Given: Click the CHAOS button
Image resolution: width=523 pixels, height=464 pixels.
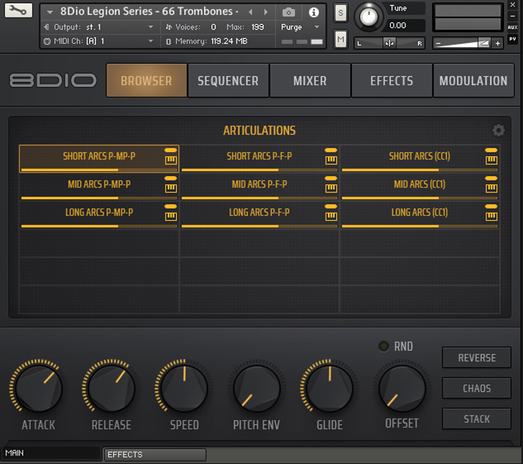Looking at the screenshot, I should (477, 388).
